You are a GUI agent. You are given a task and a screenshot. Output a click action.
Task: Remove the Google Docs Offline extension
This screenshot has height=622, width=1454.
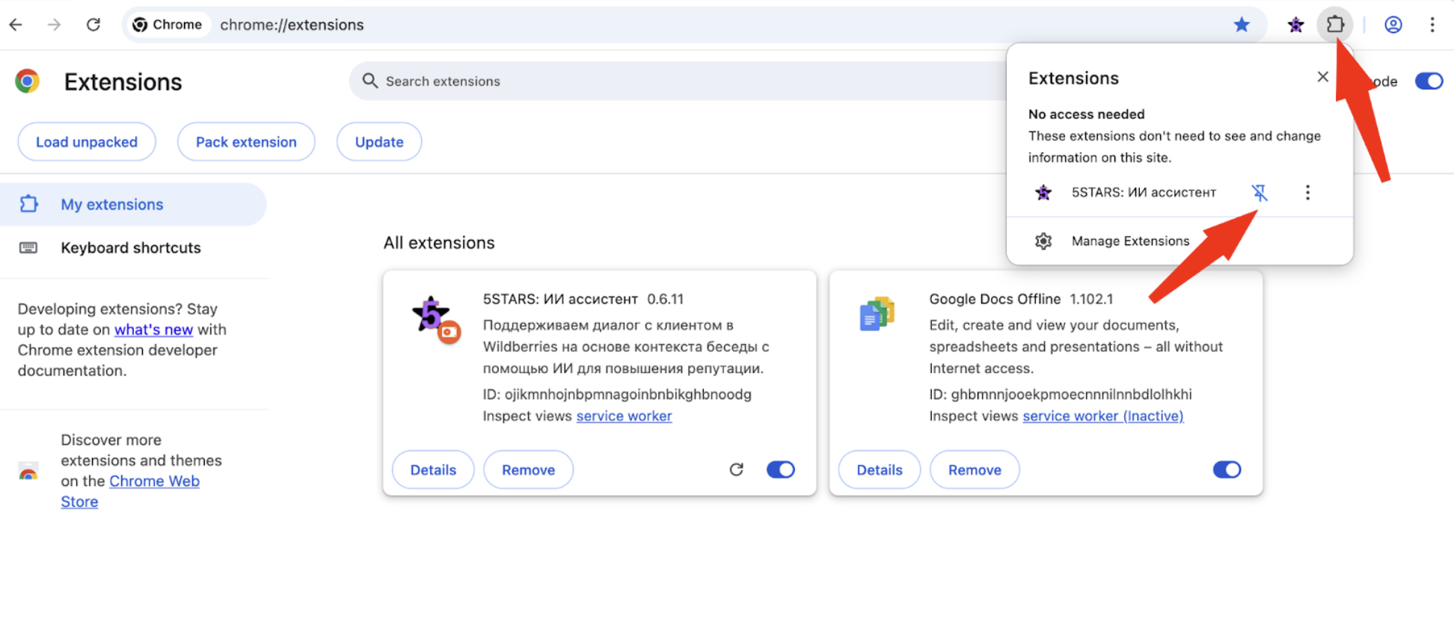[975, 469]
